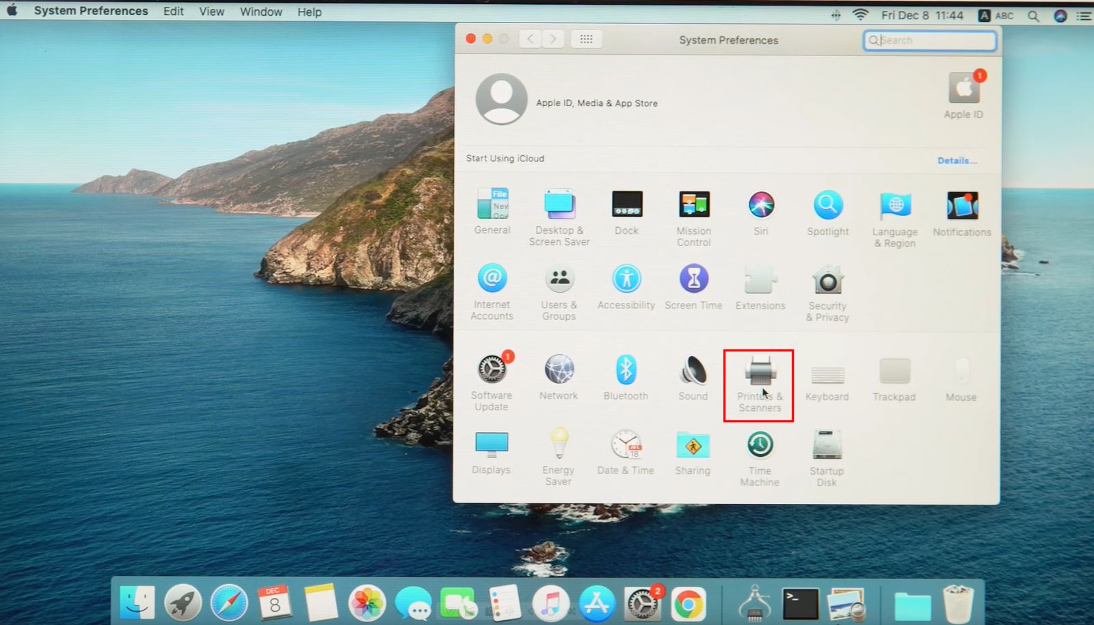The image size is (1094, 625).
Task: Open the Edit menu
Action: 174,12
